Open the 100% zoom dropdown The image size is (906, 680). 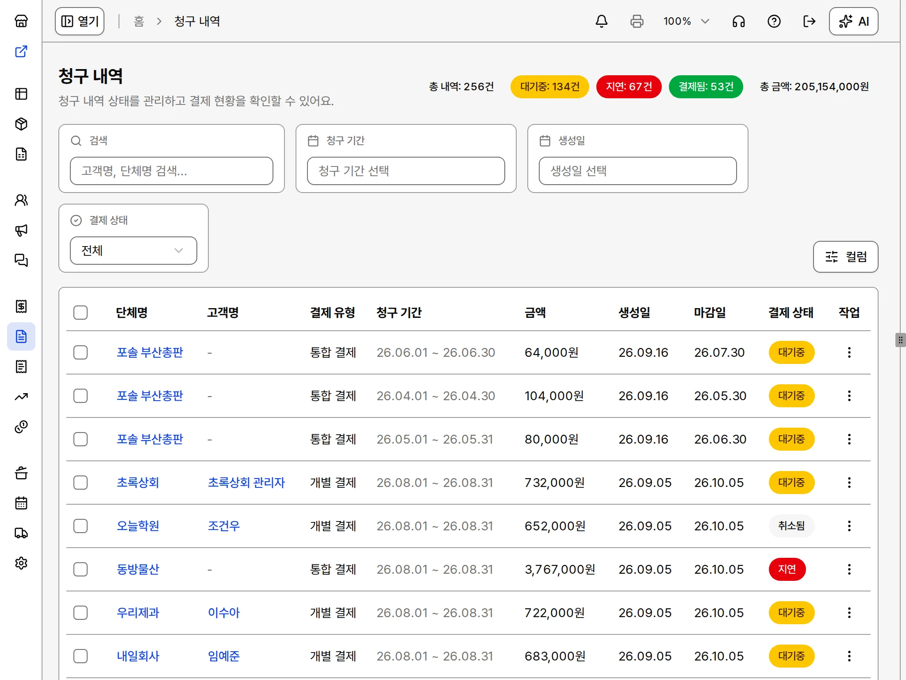(x=687, y=21)
